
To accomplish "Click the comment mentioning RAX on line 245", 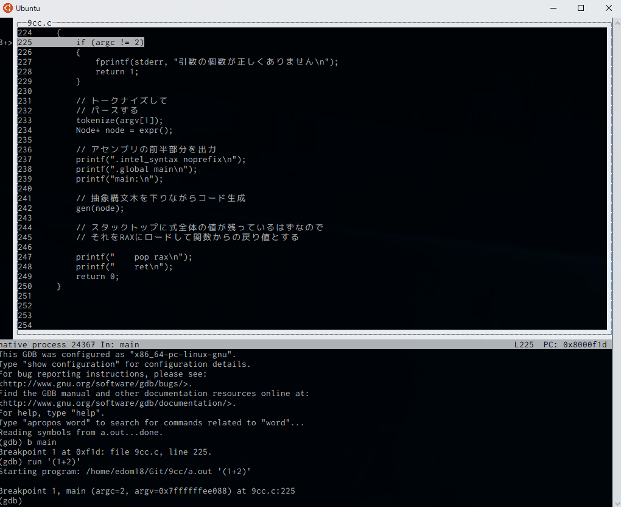I will [188, 238].
